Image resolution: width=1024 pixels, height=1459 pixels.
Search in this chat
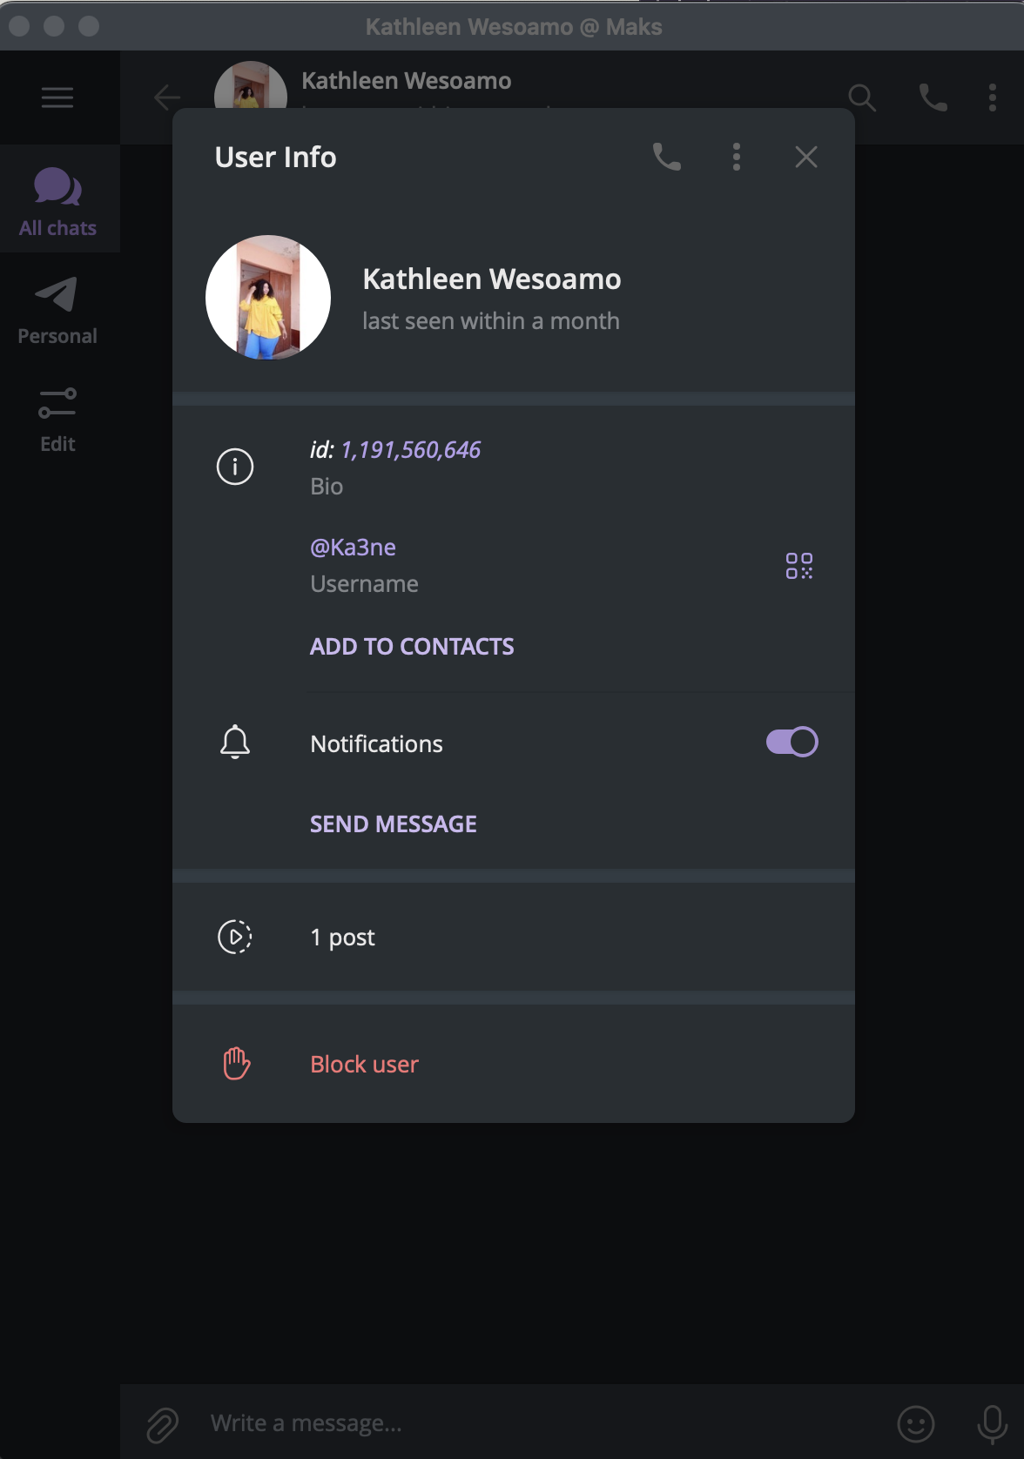pos(862,97)
